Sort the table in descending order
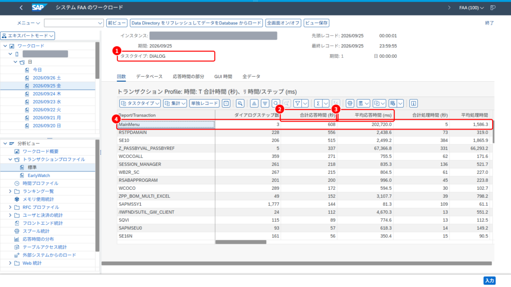The image size is (511, 287). pyautogui.click(x=265, y=104)
